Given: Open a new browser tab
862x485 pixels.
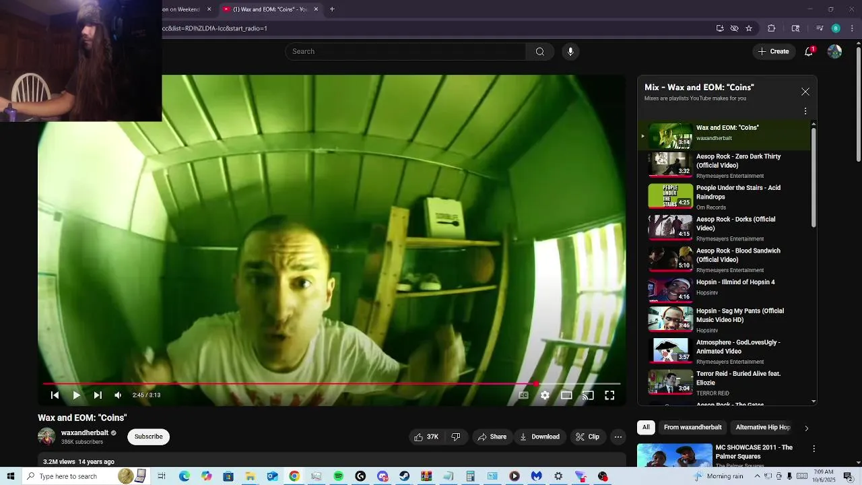Looking at the screenshot, I should tap(332, 9).
